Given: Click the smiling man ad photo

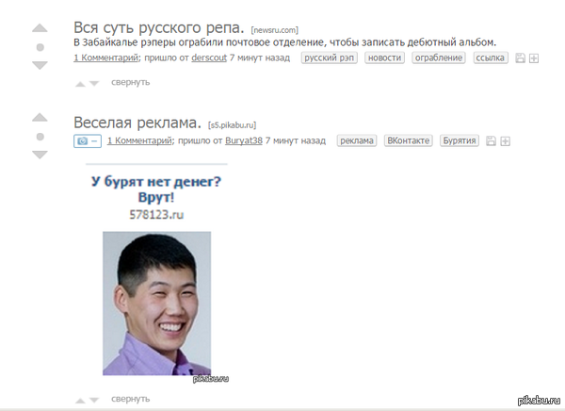Looking at the screenshot, I should pyautogui.click(x=156, y=304).
